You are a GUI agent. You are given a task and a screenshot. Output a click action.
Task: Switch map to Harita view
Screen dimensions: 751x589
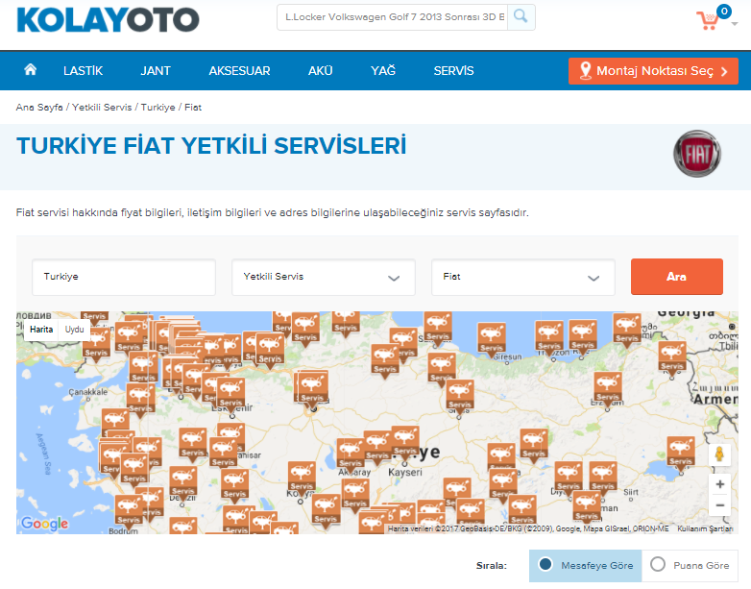(x=41, y=330)
